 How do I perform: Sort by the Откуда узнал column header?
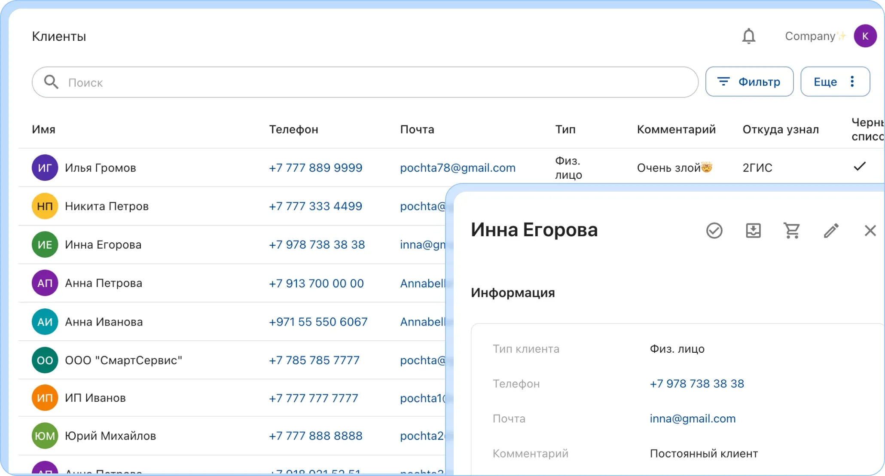coord(781,129)
